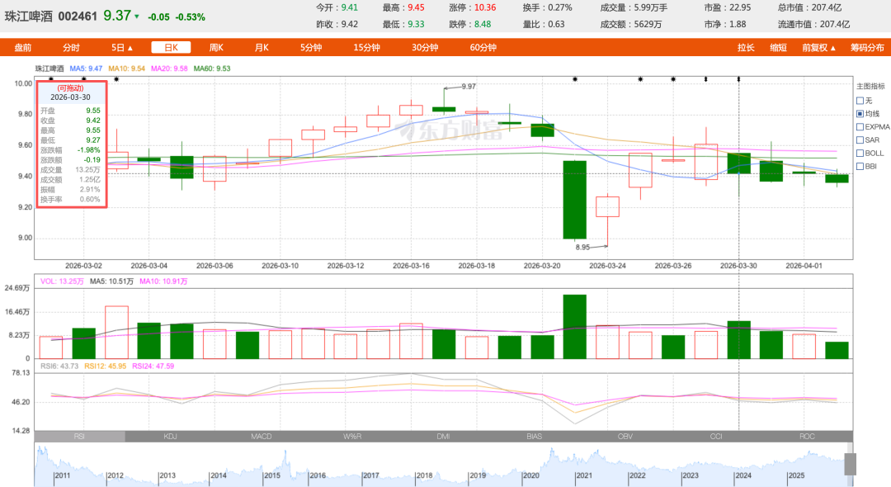
Task: Click the event dot marker above the 2026-03-26 candle
Action: point(673,79)
